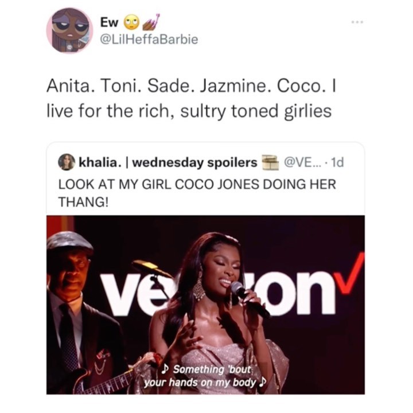Image resolution: width=413 pixels, height=413 pixels.
Task: Click the 1d timestamp of quoted tweet
Action: click(337, 162)
